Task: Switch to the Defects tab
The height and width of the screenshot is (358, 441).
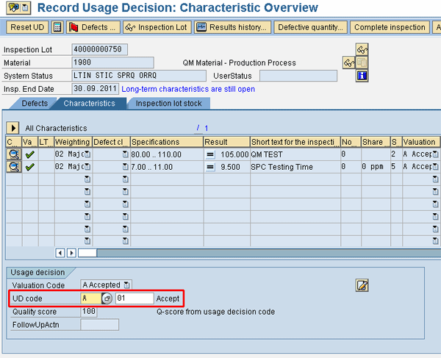Action: [x=35, y=104]
